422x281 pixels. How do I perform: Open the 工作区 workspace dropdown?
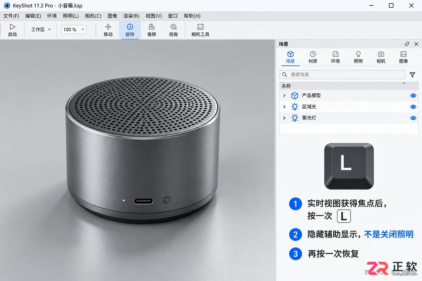41,30
